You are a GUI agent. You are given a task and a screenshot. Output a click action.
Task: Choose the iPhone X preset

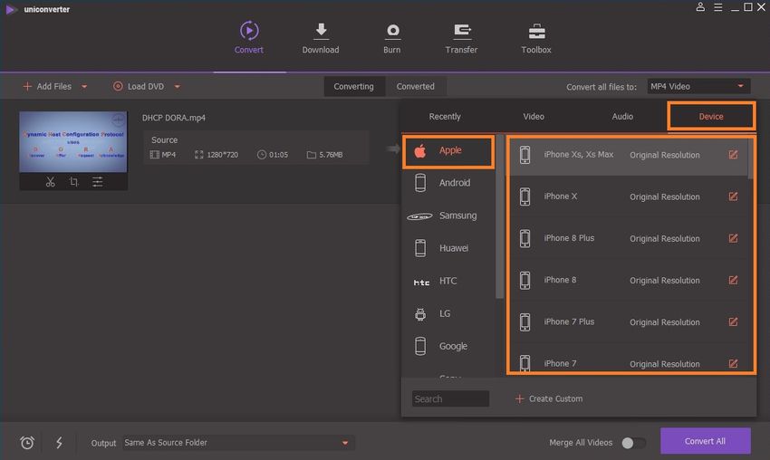628,196
